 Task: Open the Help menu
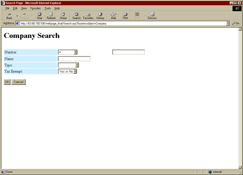pyautogui.click(x=57, y=9)
